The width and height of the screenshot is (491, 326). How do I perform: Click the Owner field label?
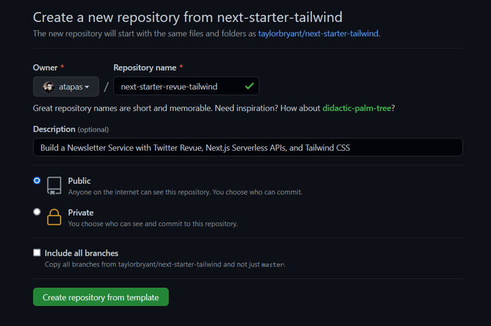pyautogui.click(x=45, y=67)
